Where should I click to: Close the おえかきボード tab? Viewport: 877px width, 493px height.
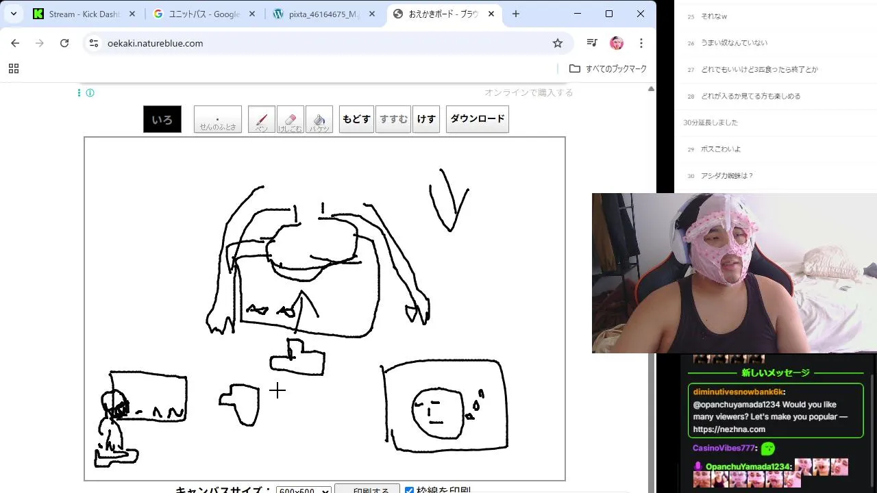tap(491, 14)
